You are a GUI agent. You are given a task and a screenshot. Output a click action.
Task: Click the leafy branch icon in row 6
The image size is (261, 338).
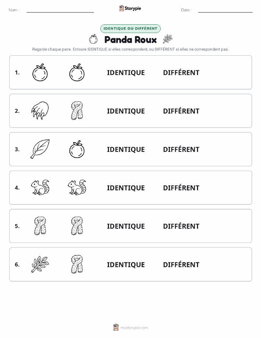click(x=40, y=264)
